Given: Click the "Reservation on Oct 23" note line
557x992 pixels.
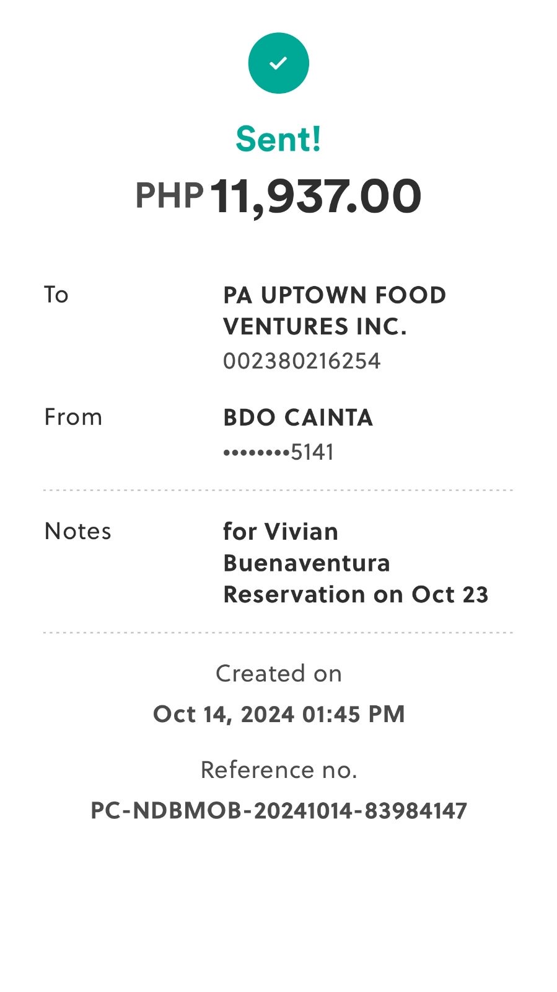Looking at the screenshot, I should (356, 594).
